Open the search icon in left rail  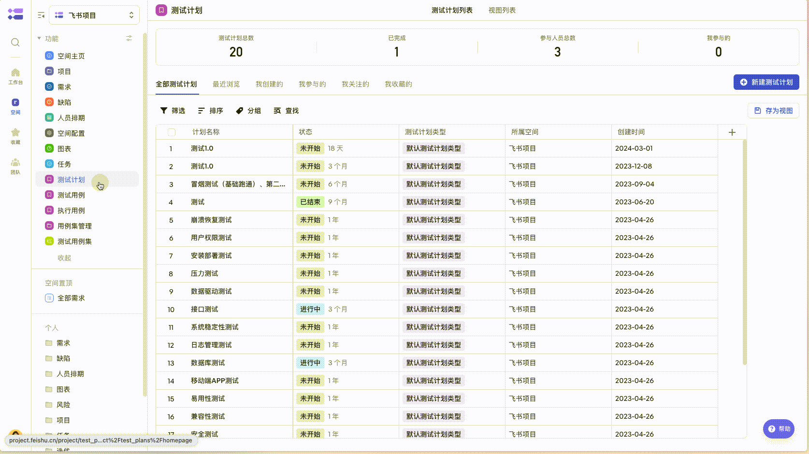point(15,43)
